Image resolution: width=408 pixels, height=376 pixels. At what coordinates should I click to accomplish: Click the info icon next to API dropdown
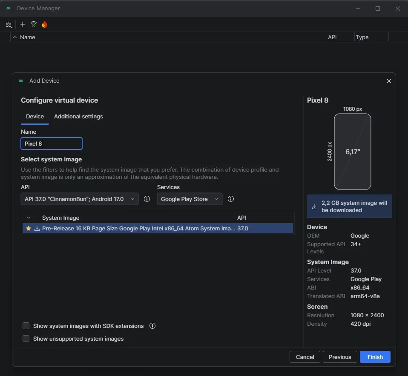147,199
